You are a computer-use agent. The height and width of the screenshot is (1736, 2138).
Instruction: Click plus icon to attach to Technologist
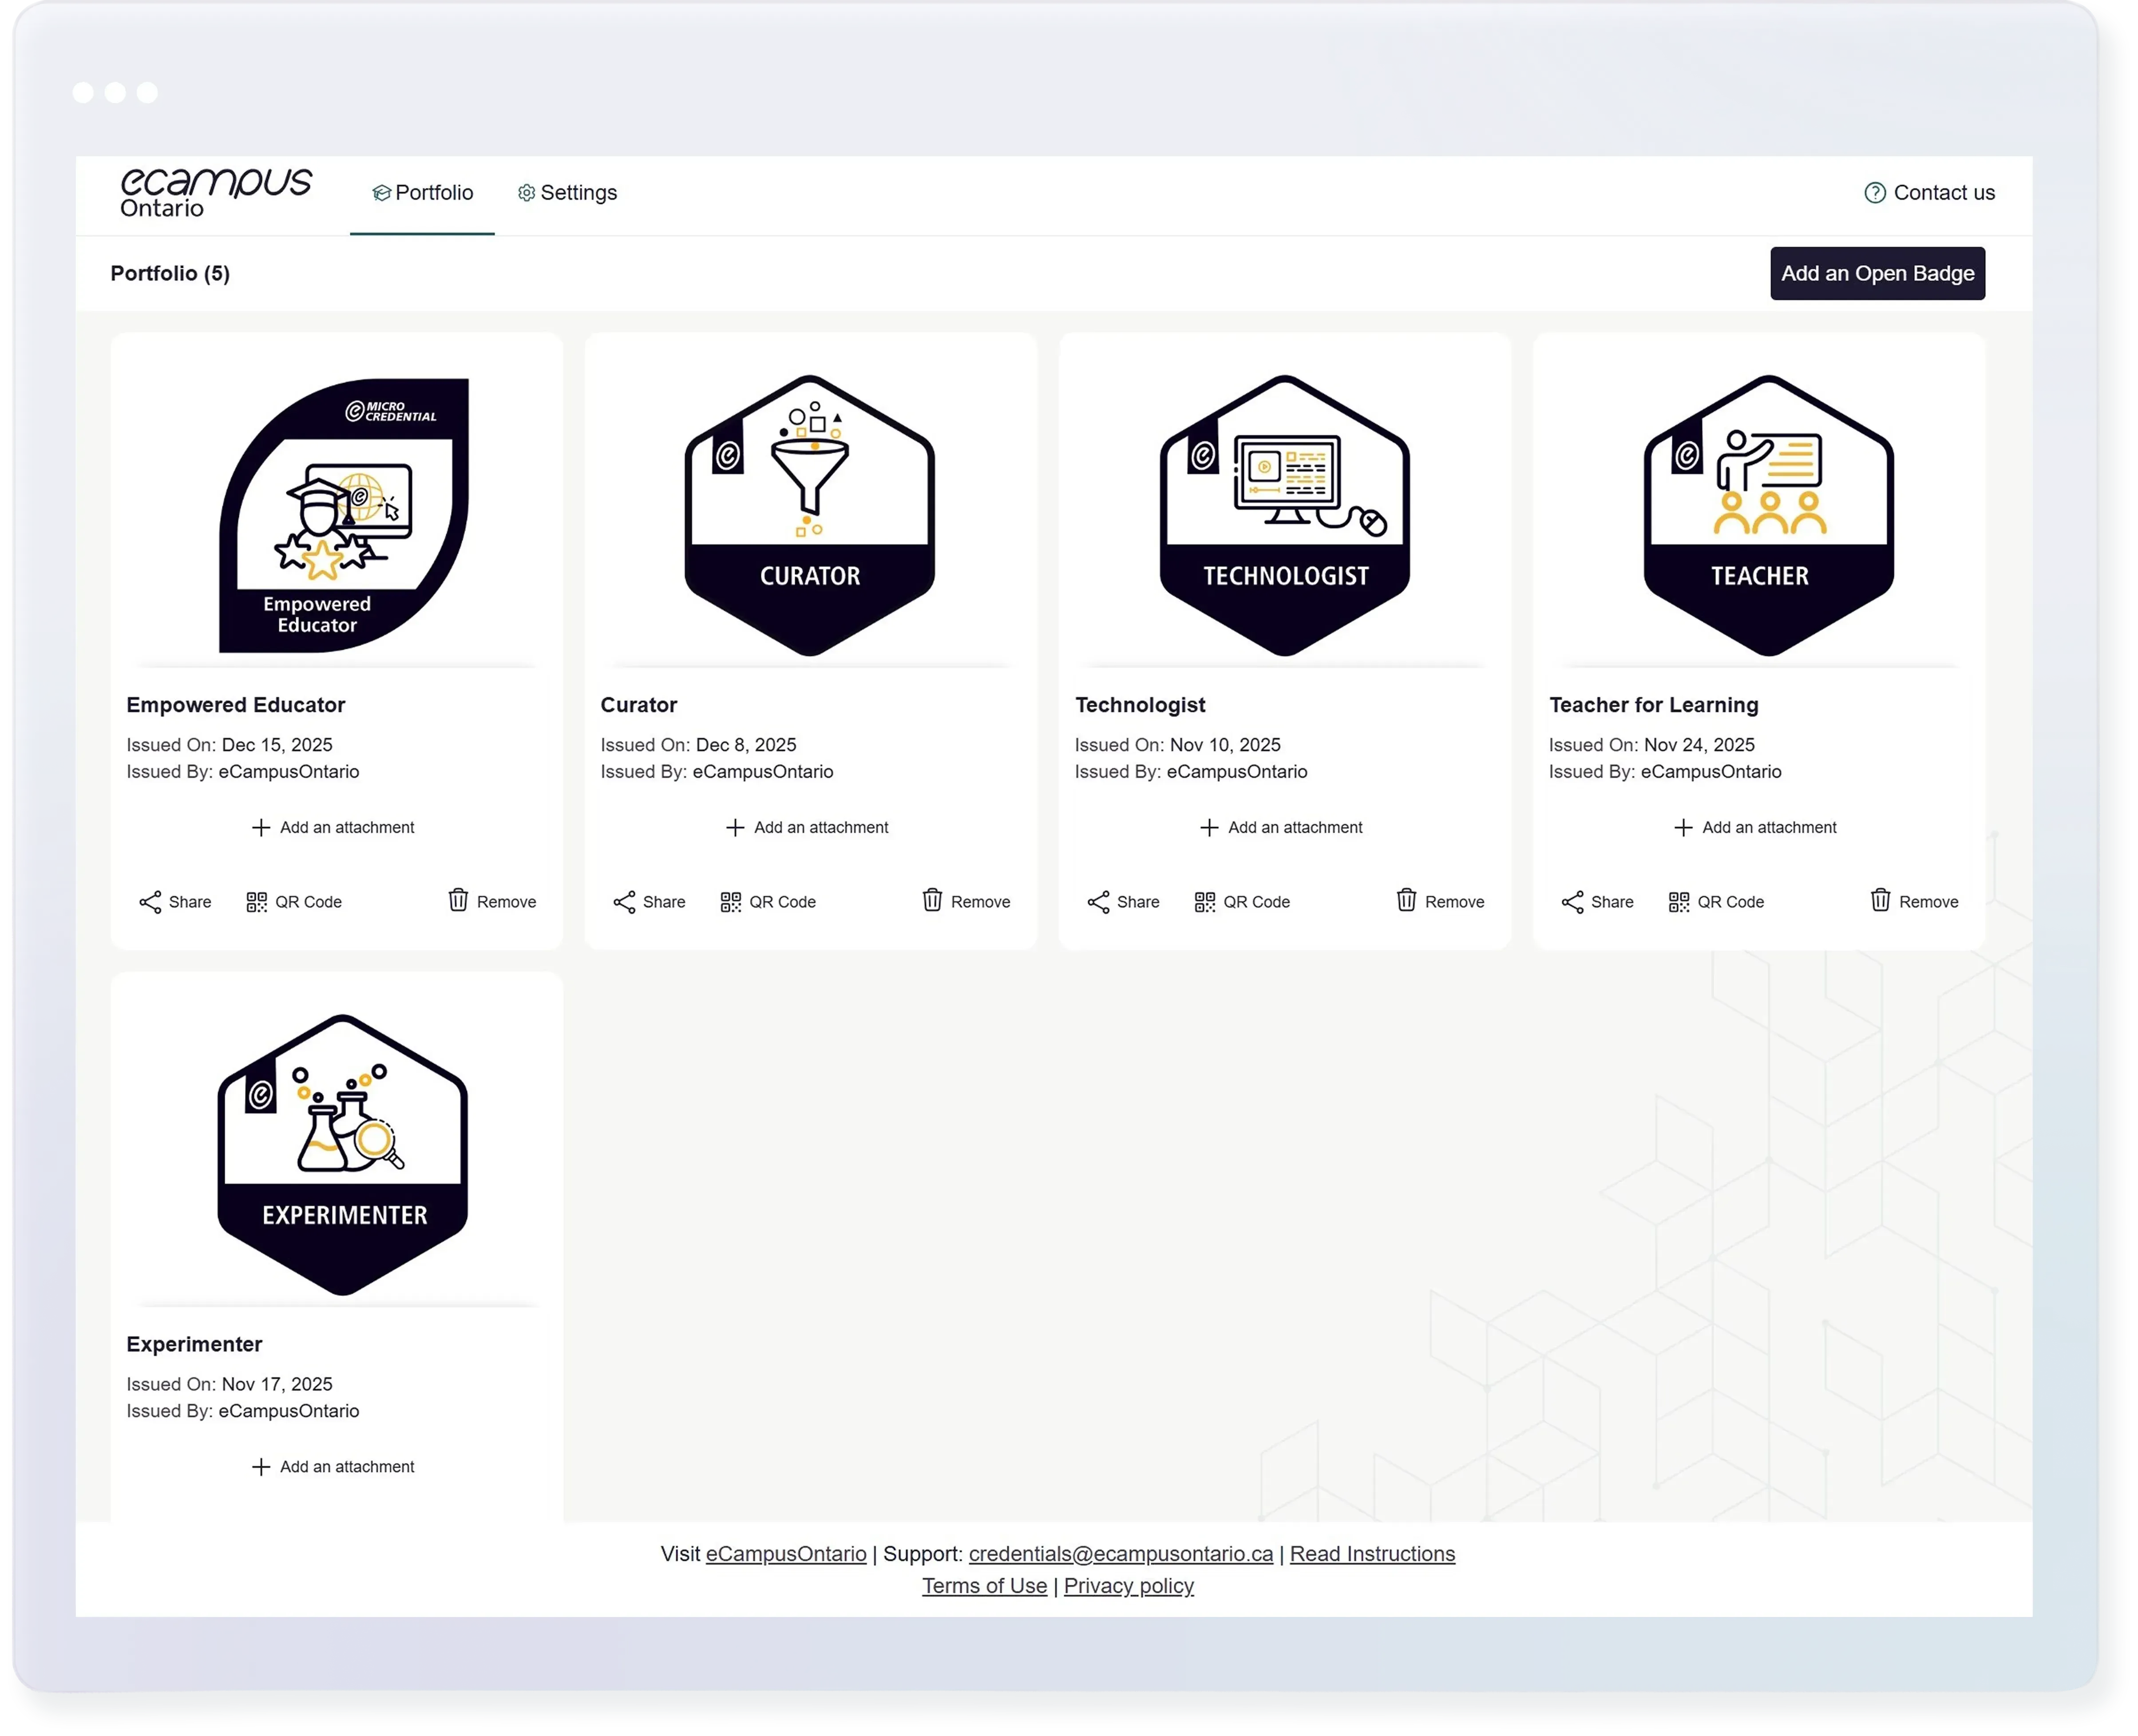click(x=1209, y=828)
